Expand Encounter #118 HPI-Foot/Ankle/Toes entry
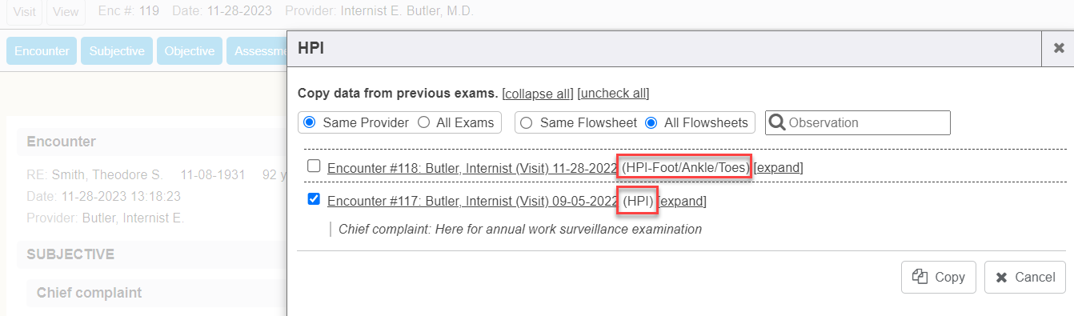1074x316 pixels. click(778, 168)
